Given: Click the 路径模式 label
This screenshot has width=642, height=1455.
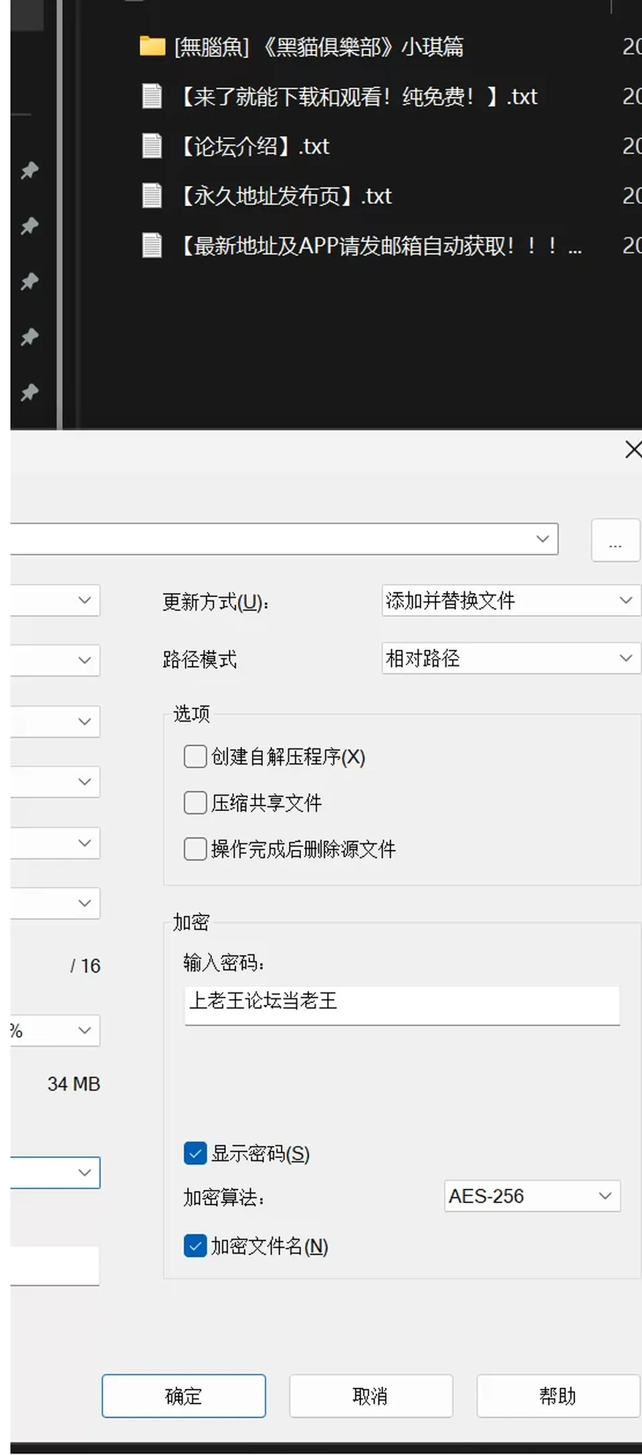Looking at the screenshot, I should pyautogui.click(x=200, y=659).
